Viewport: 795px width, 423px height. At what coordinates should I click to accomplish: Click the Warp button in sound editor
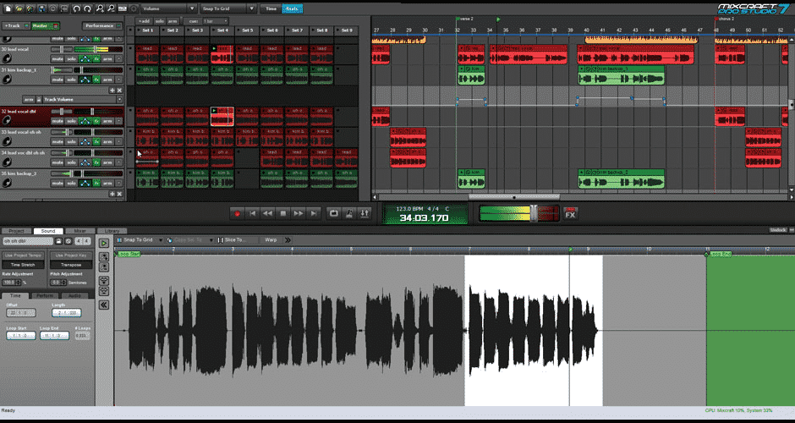coord(271,240)
